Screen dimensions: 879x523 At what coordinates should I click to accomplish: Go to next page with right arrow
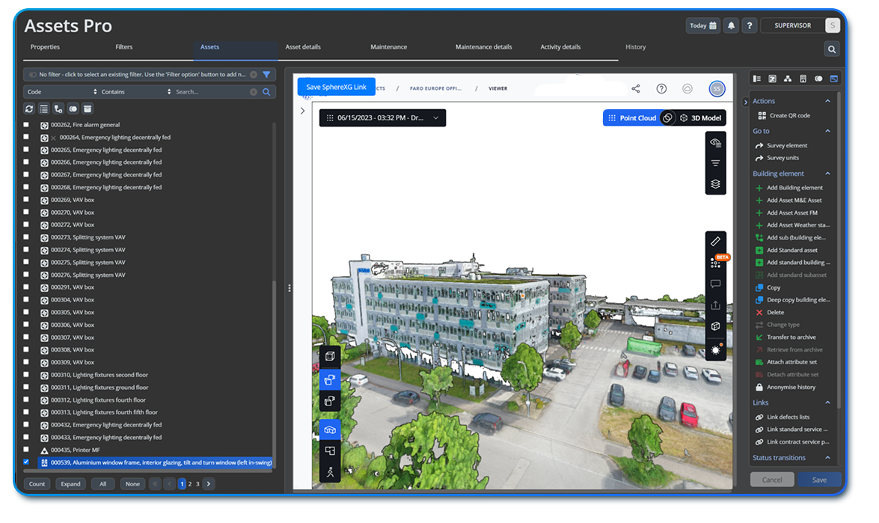click(209, 484)
